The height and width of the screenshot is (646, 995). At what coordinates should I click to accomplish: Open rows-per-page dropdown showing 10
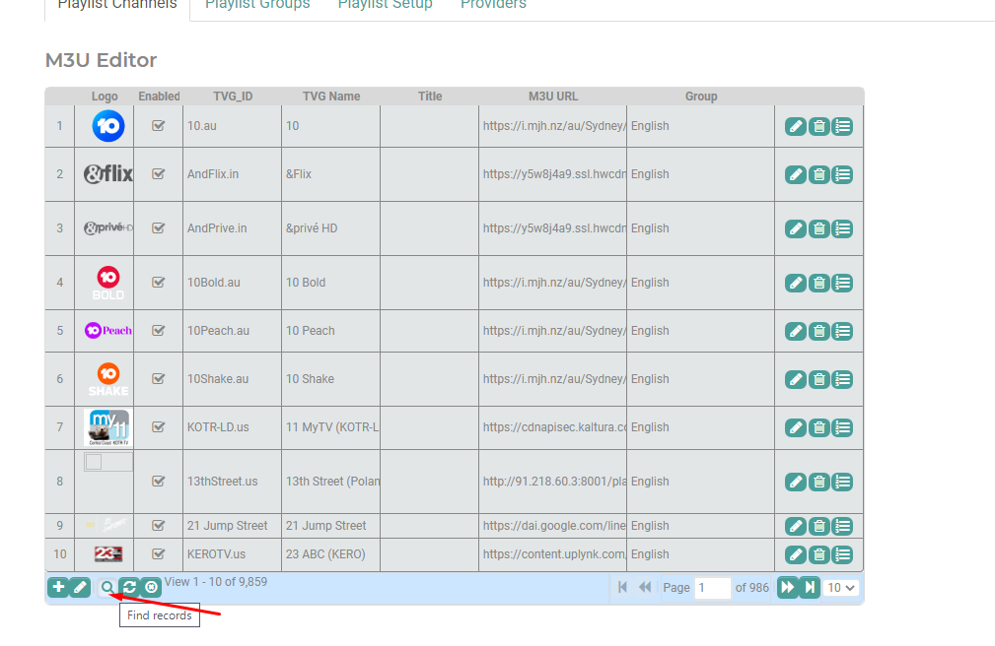coord(841,588)
